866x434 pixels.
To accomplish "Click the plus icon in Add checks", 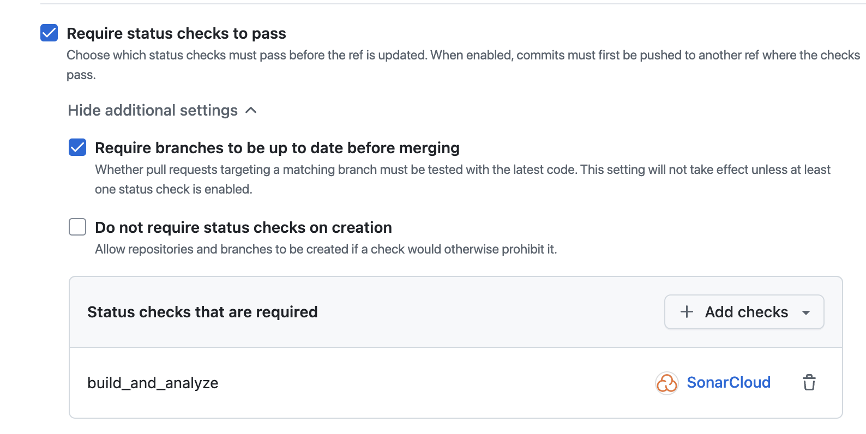I will (x=687, y=312).
